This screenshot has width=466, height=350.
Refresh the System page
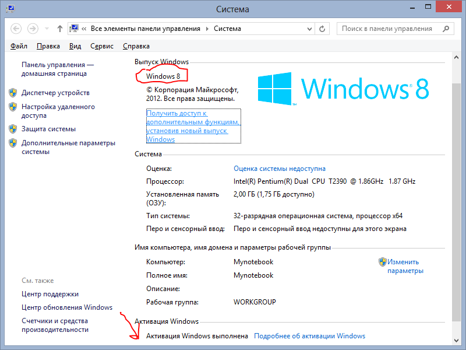(x=322, y=29)
